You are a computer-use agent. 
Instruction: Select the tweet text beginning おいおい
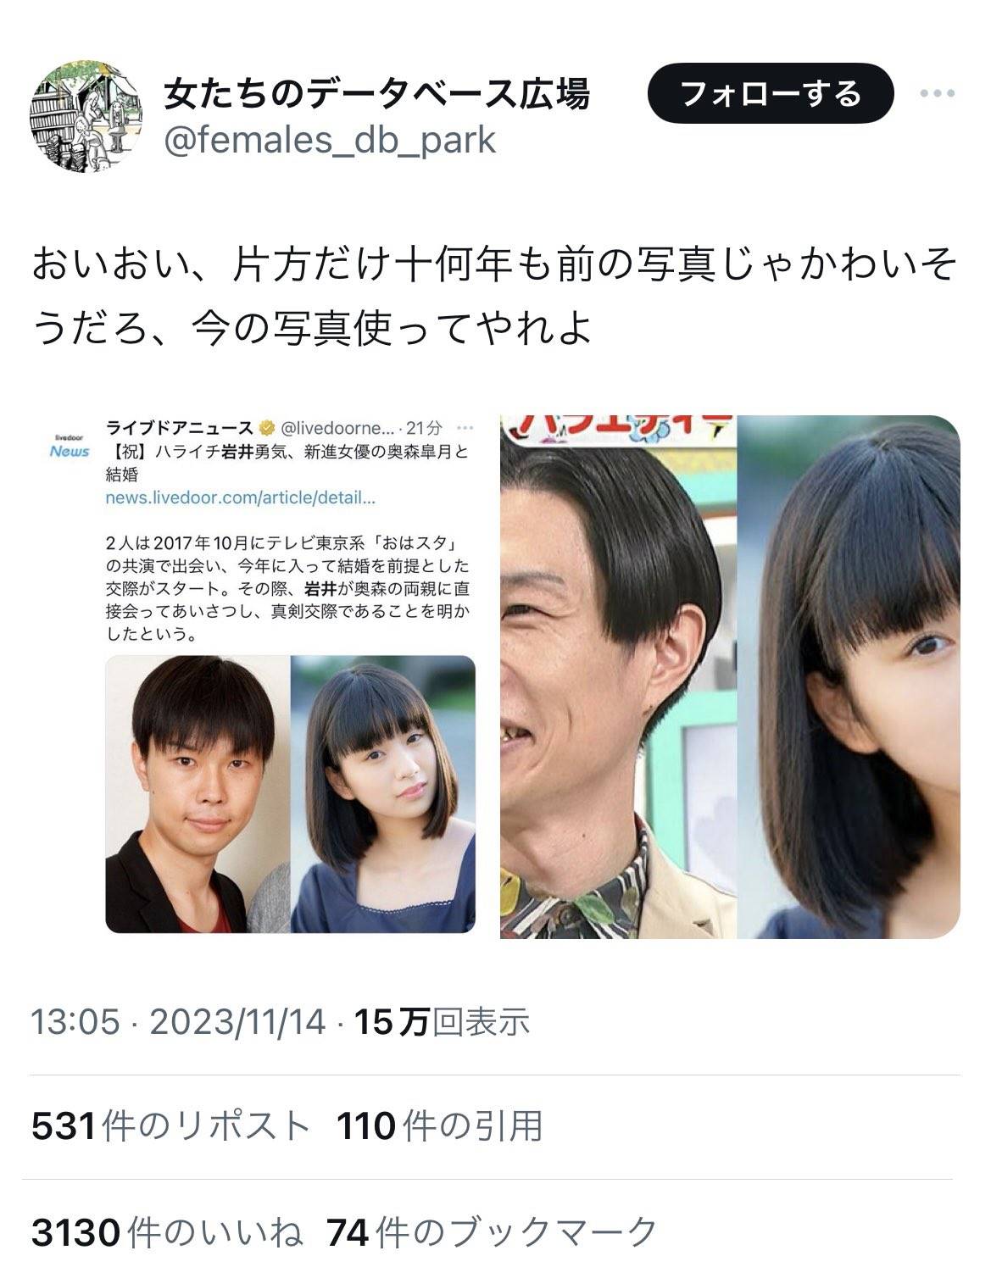coord(494,297)
